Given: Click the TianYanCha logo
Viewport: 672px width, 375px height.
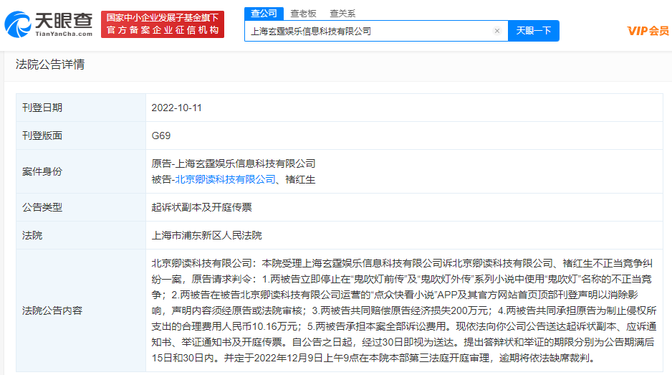Looking at the screenshot, I should [49, 24].
